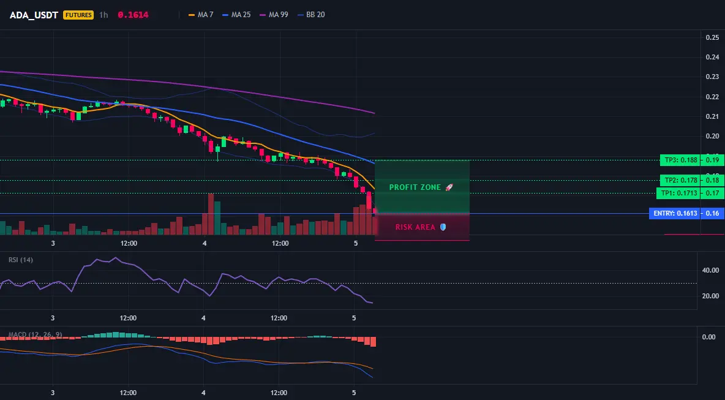Toggle the MA 7 legend entry
The height and width of the screenshot is (400, 725).
click(201, 15)
